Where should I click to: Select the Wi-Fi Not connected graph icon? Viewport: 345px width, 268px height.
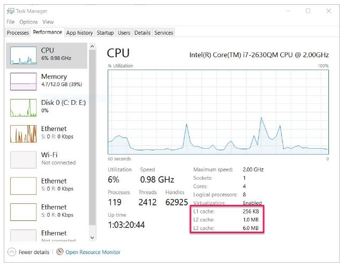[24, 160]
